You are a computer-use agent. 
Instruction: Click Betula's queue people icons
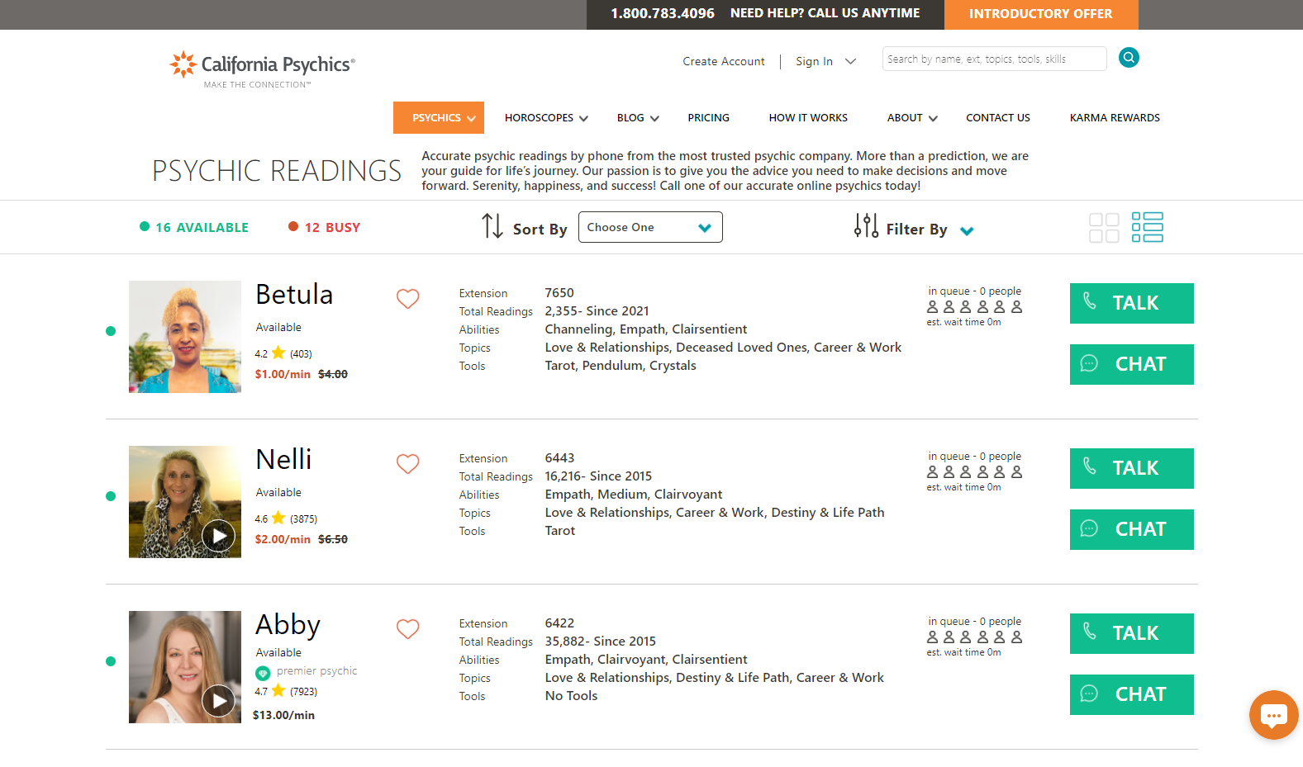974,307
